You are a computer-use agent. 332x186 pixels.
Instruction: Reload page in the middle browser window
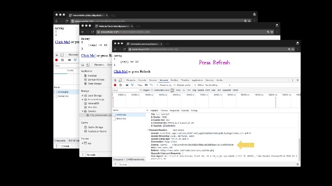click(93, 32)
